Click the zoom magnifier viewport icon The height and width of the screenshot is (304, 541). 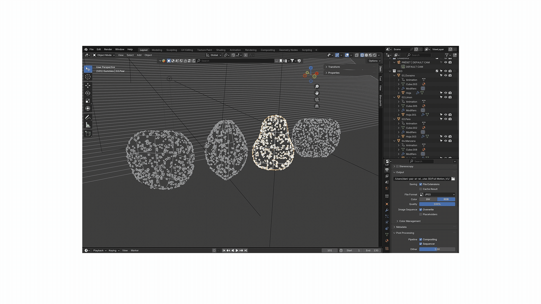point(317,86)
